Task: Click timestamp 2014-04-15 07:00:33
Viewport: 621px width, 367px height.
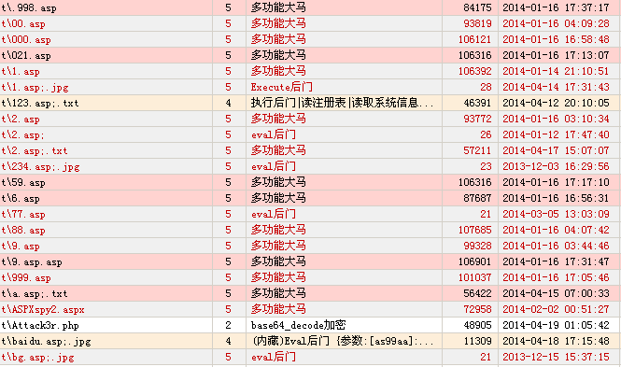Action: pos(556,293)
